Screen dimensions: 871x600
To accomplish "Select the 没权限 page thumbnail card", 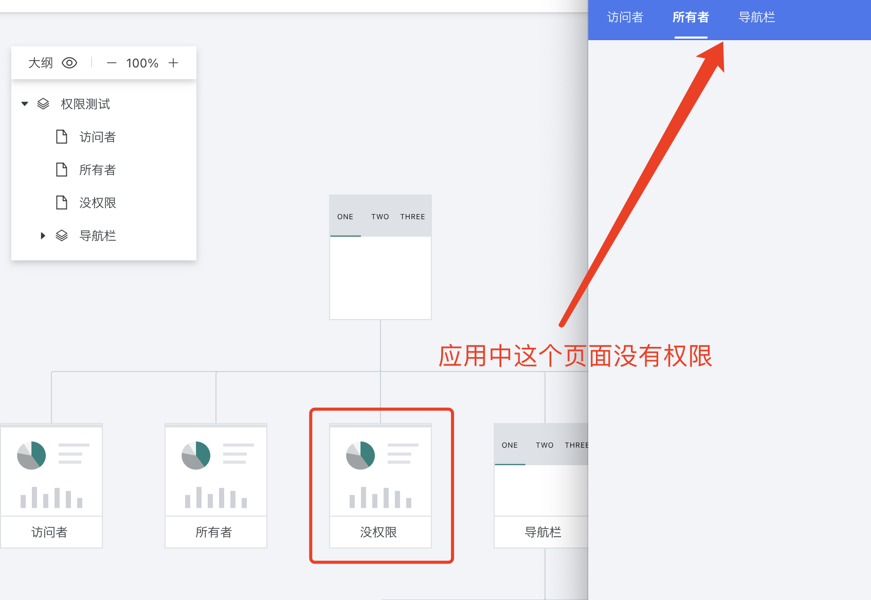I will [380, 485].
